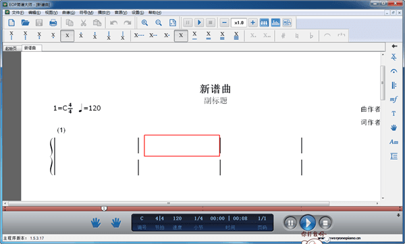Viewport: 405px width, 244px height.
Task: Select the middle octave note
Action: point(67,36)
